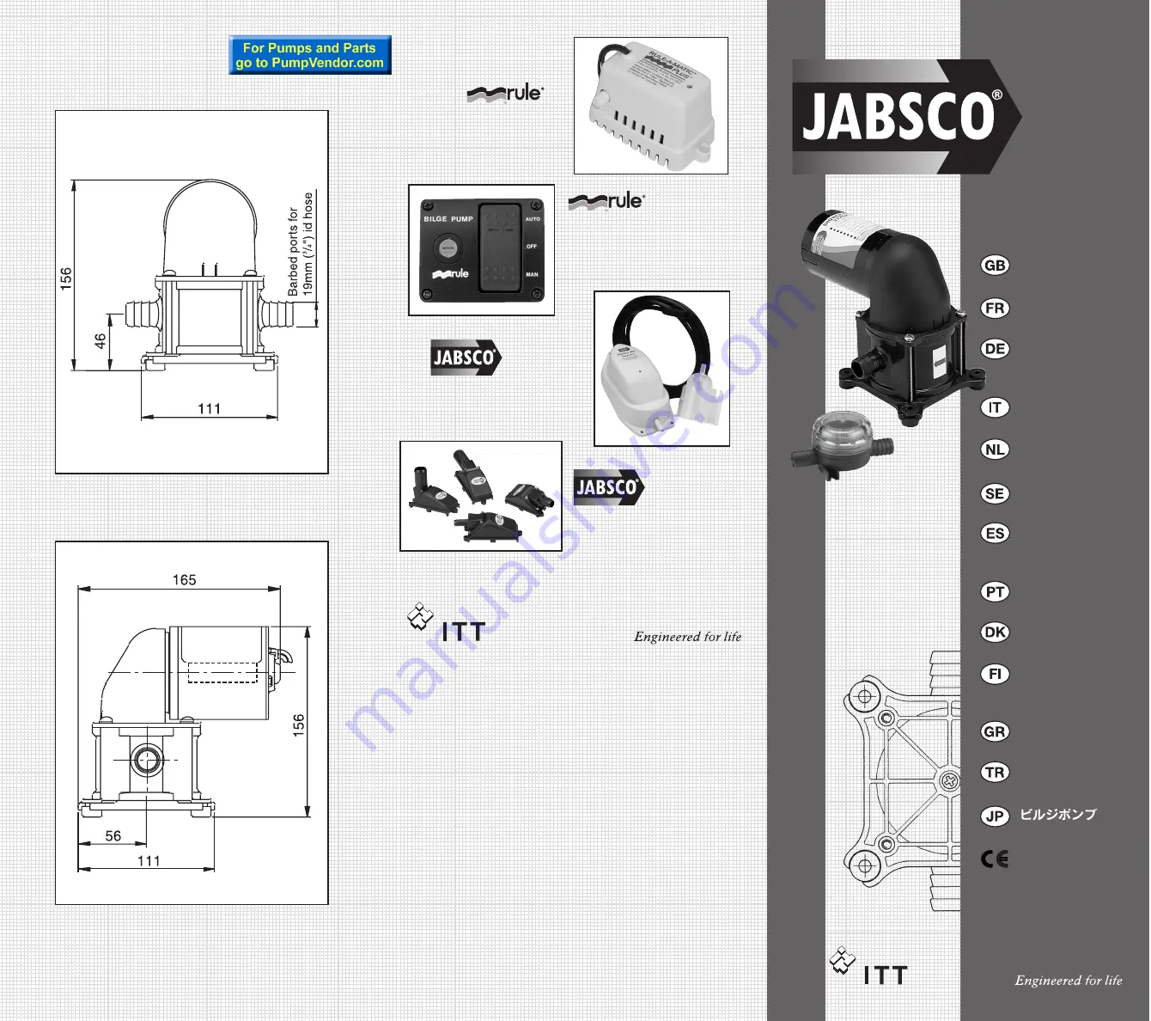Select the PT language badge
This screenshot has height=1021, width=1151.
tap(995, 592)
